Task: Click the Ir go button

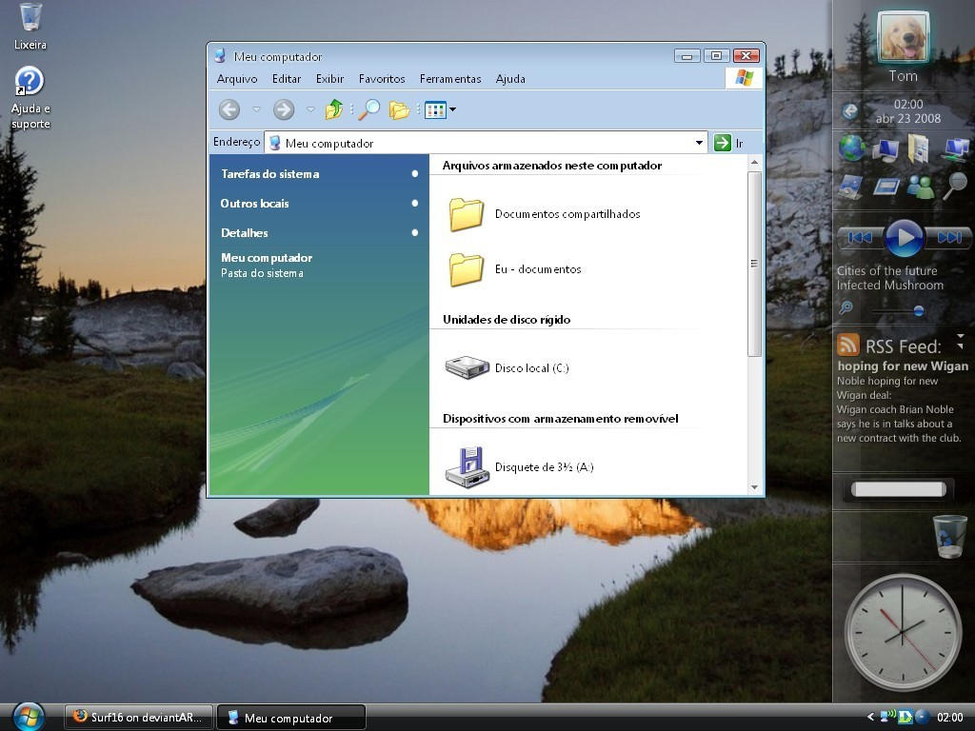Action: (x=728, y=143)
